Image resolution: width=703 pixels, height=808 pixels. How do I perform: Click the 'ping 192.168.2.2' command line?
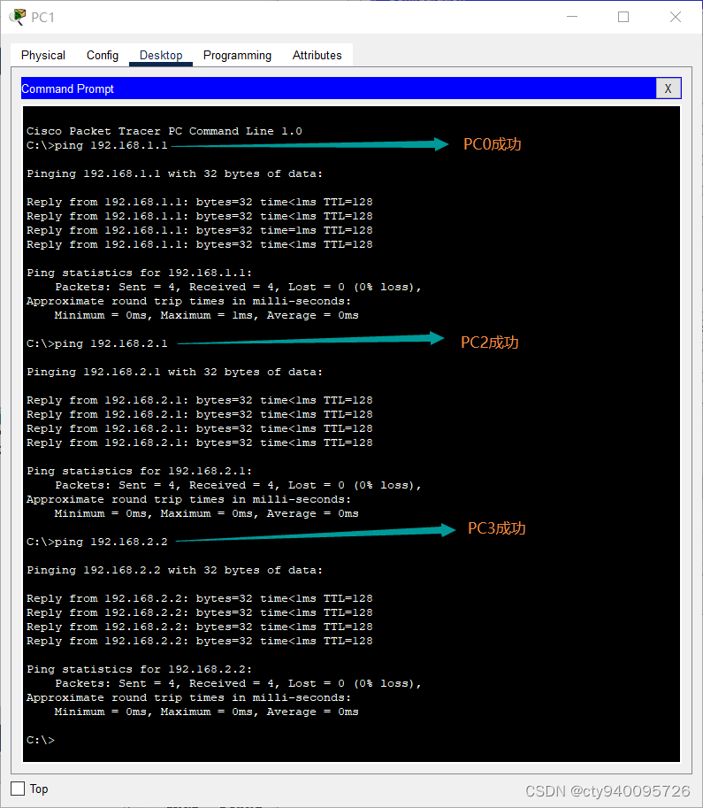pos(97,543)
